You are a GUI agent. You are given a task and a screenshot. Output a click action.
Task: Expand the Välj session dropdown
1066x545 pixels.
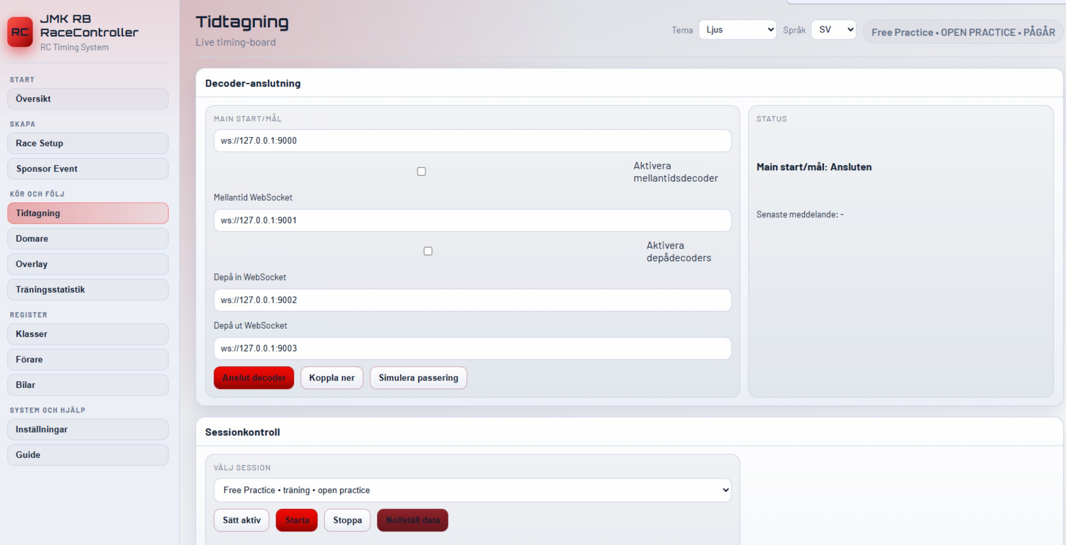[x=473, y=490]
